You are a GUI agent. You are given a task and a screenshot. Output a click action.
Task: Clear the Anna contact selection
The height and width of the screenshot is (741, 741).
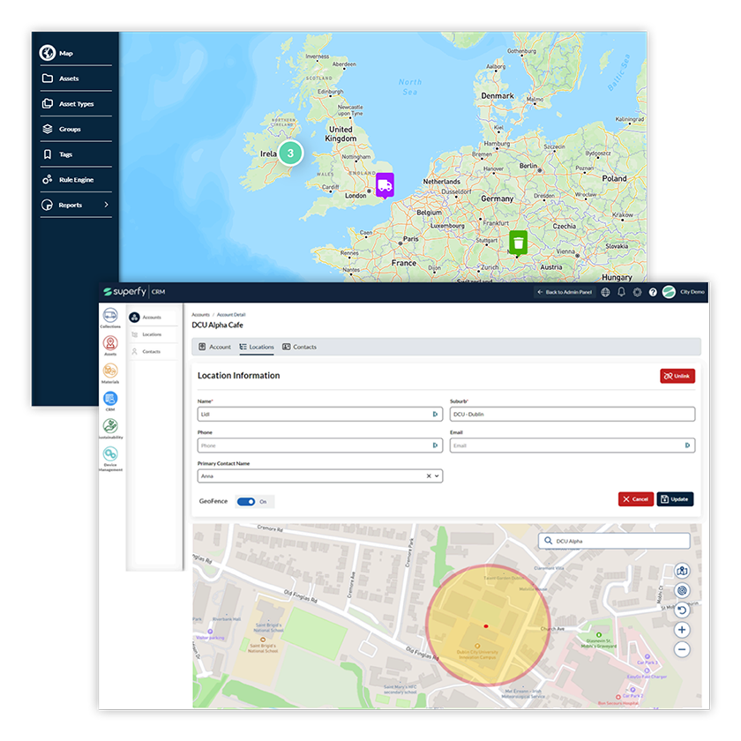(x=429, y=475)
